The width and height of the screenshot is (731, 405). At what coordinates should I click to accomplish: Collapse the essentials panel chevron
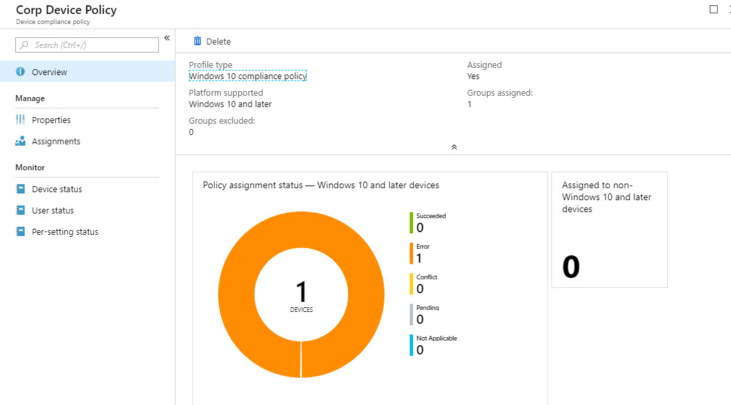[x=454, y=147]
